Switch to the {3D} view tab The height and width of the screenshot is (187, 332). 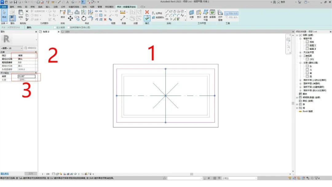(65, 31)
